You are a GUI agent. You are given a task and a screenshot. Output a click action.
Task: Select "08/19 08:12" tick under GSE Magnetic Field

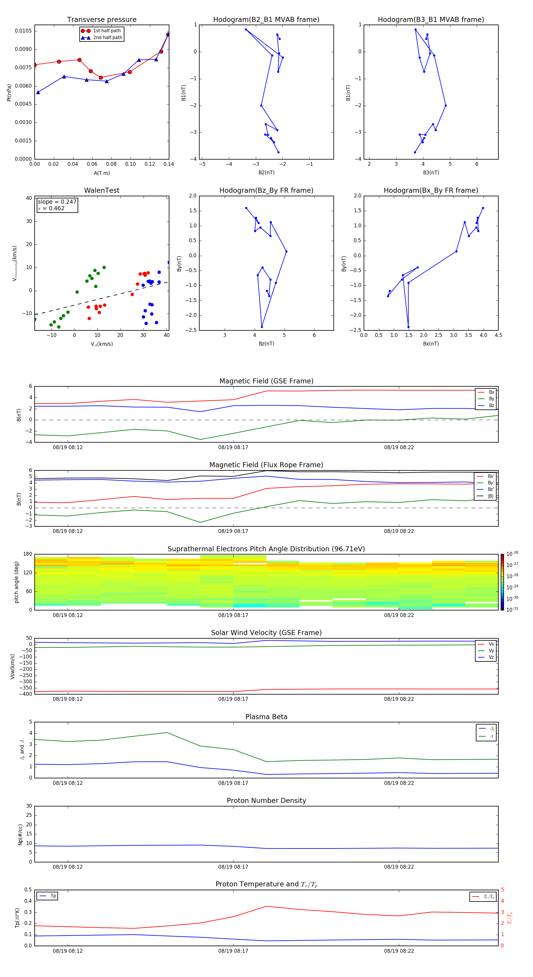click(68, 448)
